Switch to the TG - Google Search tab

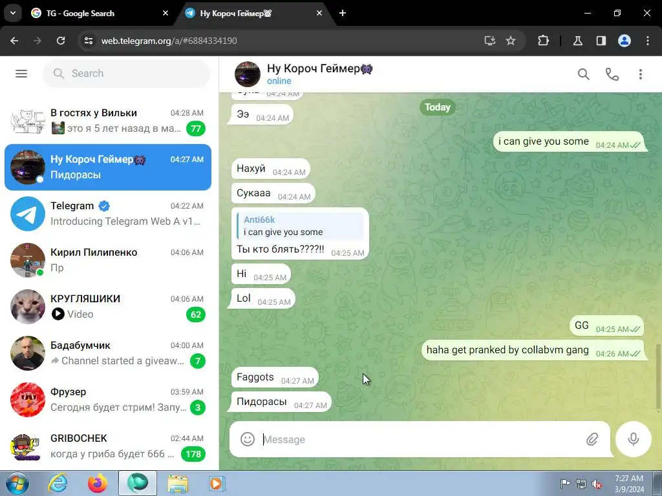100,13
